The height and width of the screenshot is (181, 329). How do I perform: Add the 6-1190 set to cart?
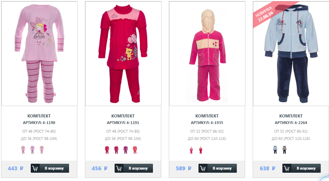(x=50, y=168)
